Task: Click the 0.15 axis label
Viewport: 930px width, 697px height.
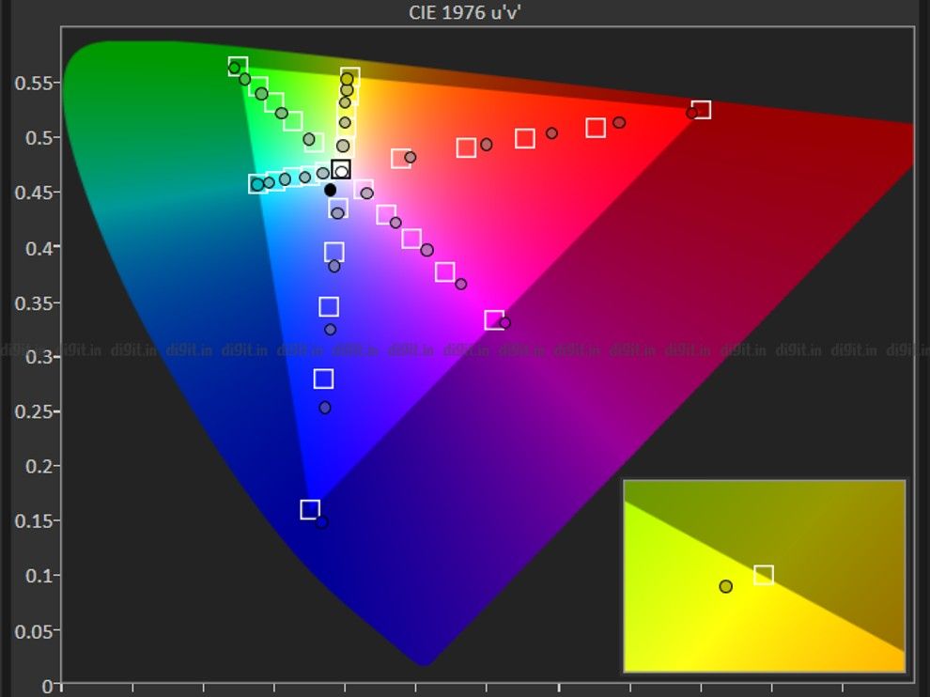Action: click(x=36, y=520)
